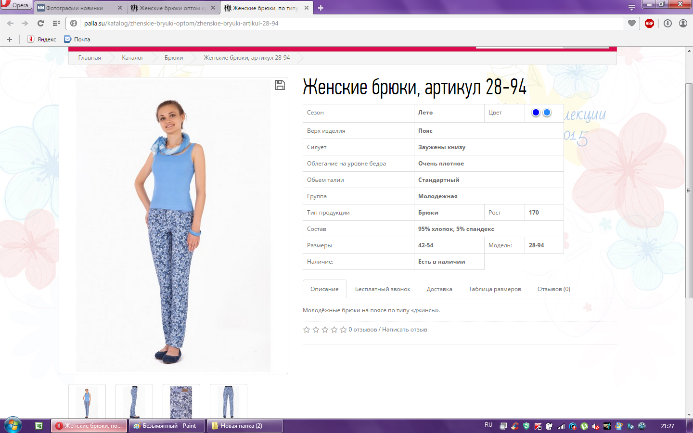Open 'Новая папка (2)' taskbar window

244,426
